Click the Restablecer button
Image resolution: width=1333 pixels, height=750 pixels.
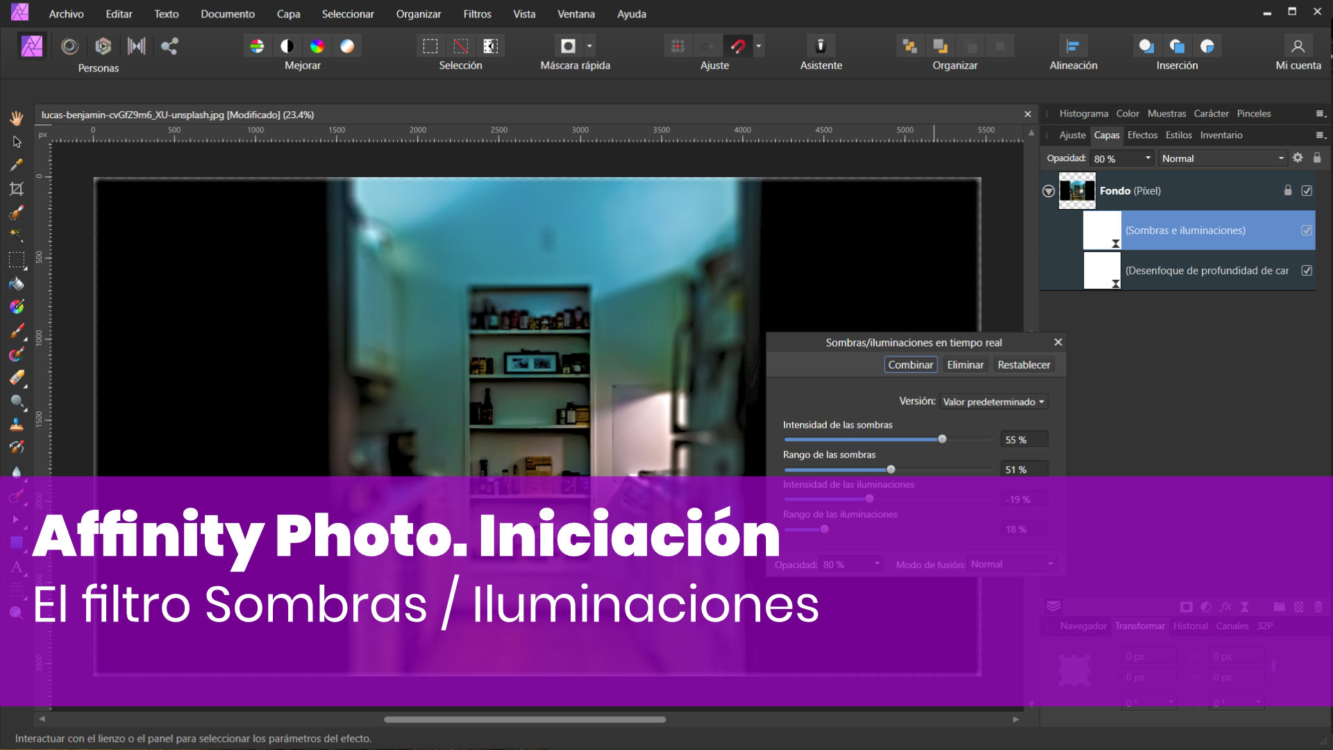point(1023,365)
